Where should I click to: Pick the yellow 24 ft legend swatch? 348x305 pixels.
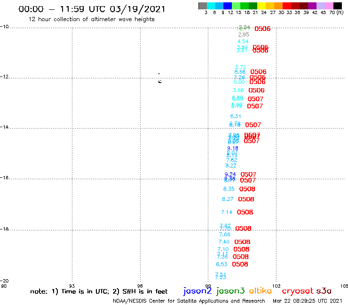(261, 6)
